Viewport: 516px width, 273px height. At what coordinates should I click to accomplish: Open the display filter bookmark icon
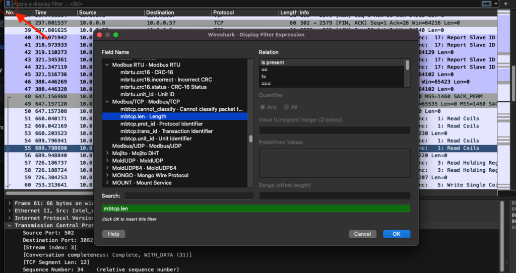coord(8,4)
